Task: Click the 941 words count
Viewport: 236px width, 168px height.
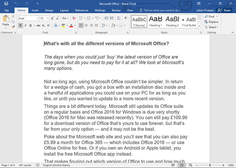Action: pyautogui.click(x=25, y=165)
